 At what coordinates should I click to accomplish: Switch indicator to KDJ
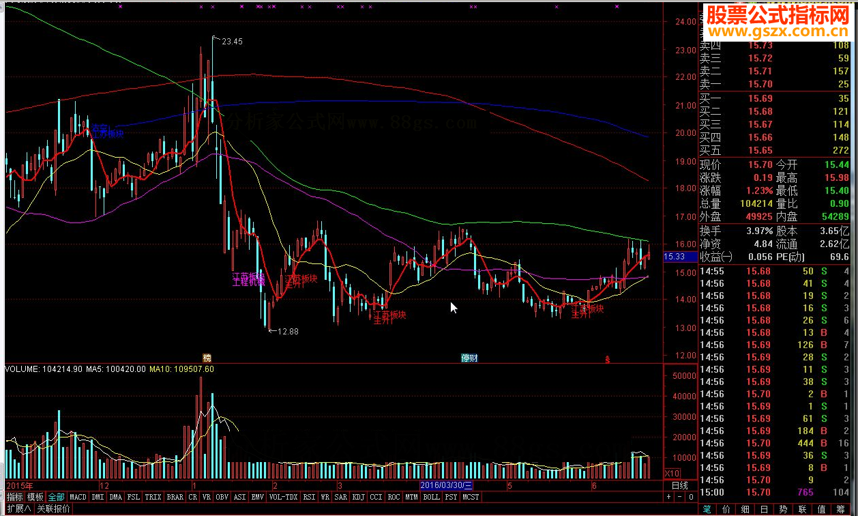click(359, 497)
